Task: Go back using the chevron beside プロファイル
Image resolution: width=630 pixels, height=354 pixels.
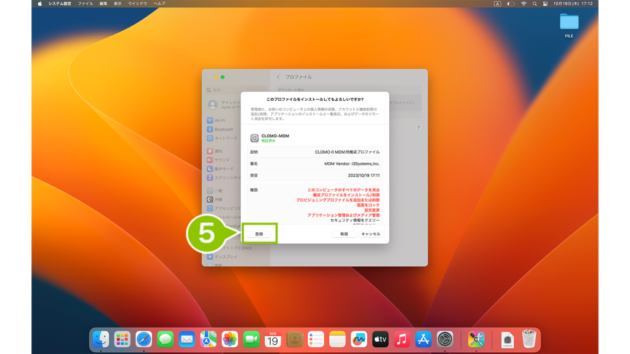Action: (278, 77)
